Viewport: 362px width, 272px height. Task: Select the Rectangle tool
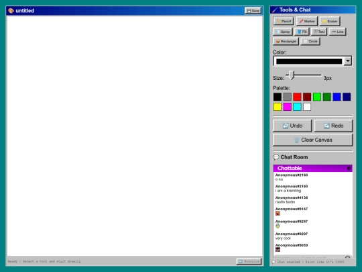pos(286,42)
